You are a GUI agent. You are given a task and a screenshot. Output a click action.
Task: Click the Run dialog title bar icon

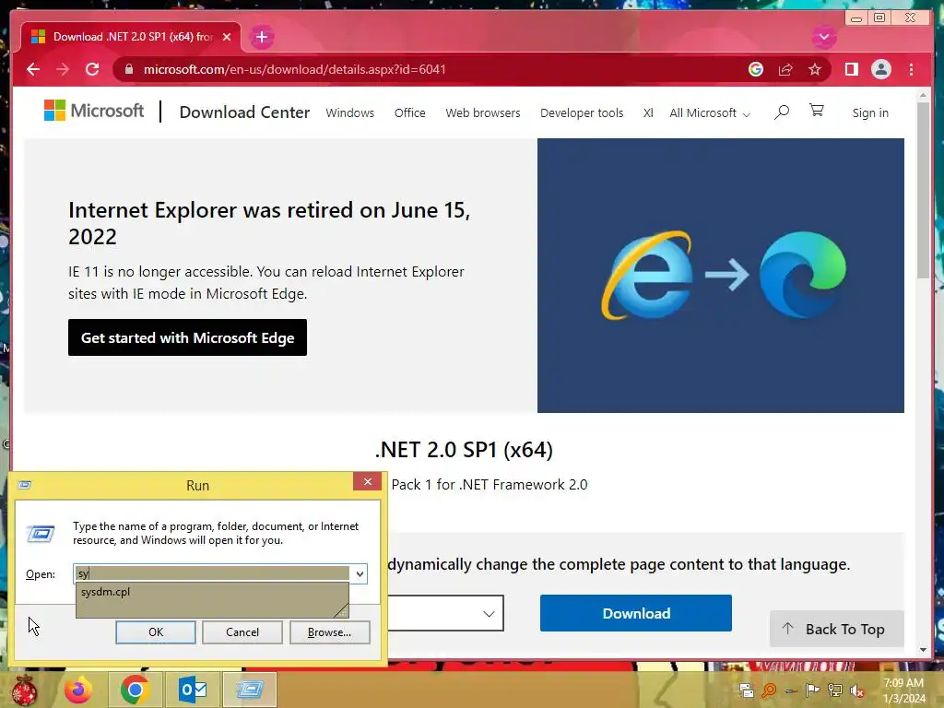coord(25,485)
